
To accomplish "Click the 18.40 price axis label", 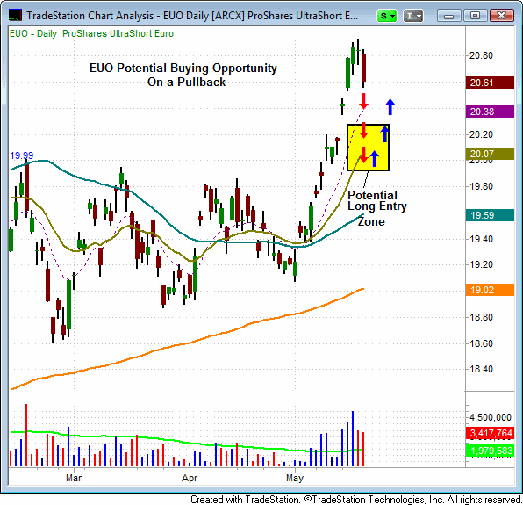I will tap(481, 369).
